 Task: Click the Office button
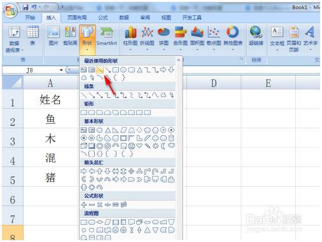point(11,11)
